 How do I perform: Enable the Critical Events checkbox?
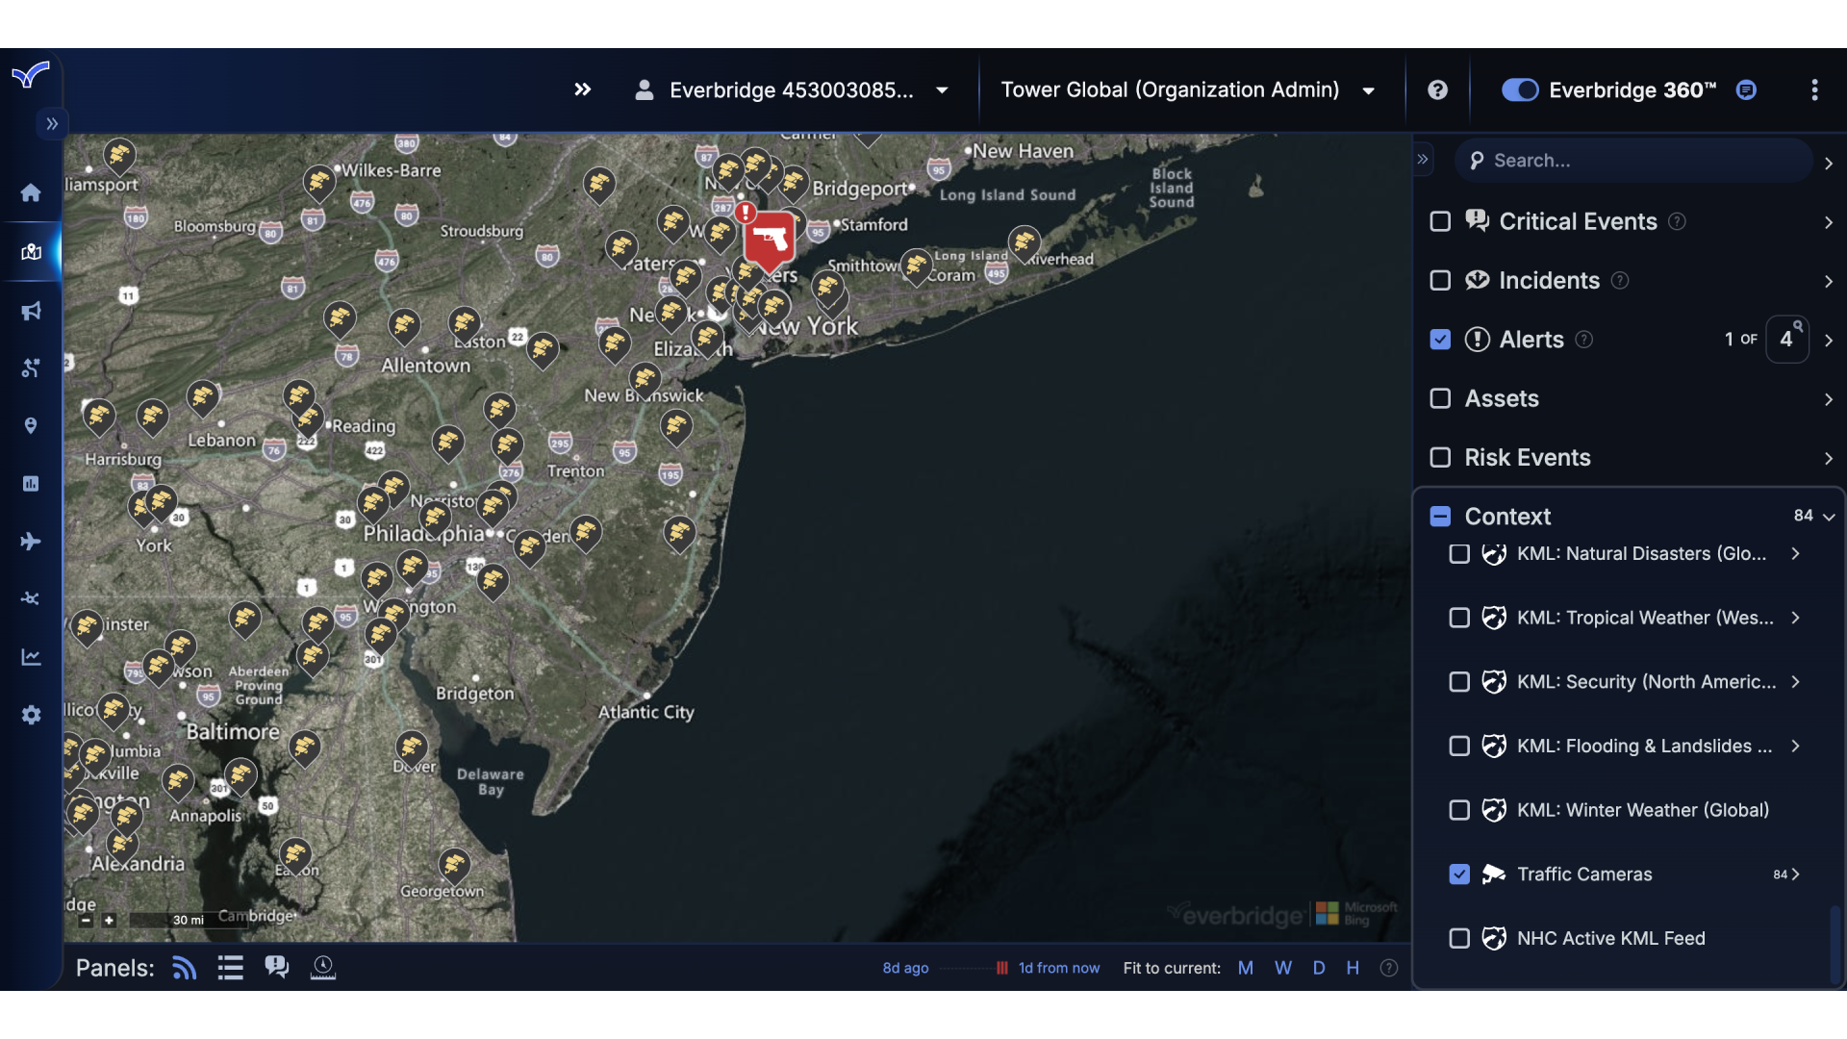tap(1440, 221)
